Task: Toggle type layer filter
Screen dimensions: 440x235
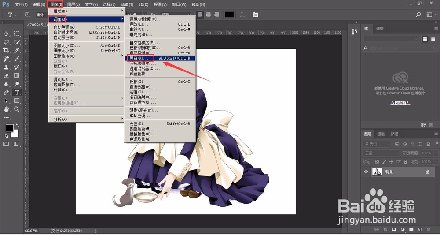Action: point(413,144)
